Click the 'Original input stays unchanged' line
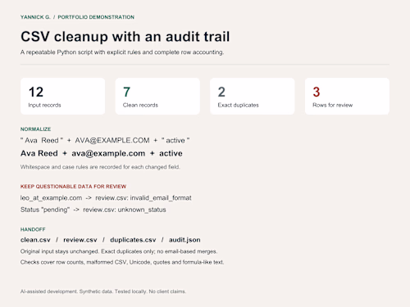Viewport: 410px width, 307px height. pos(119,251)
